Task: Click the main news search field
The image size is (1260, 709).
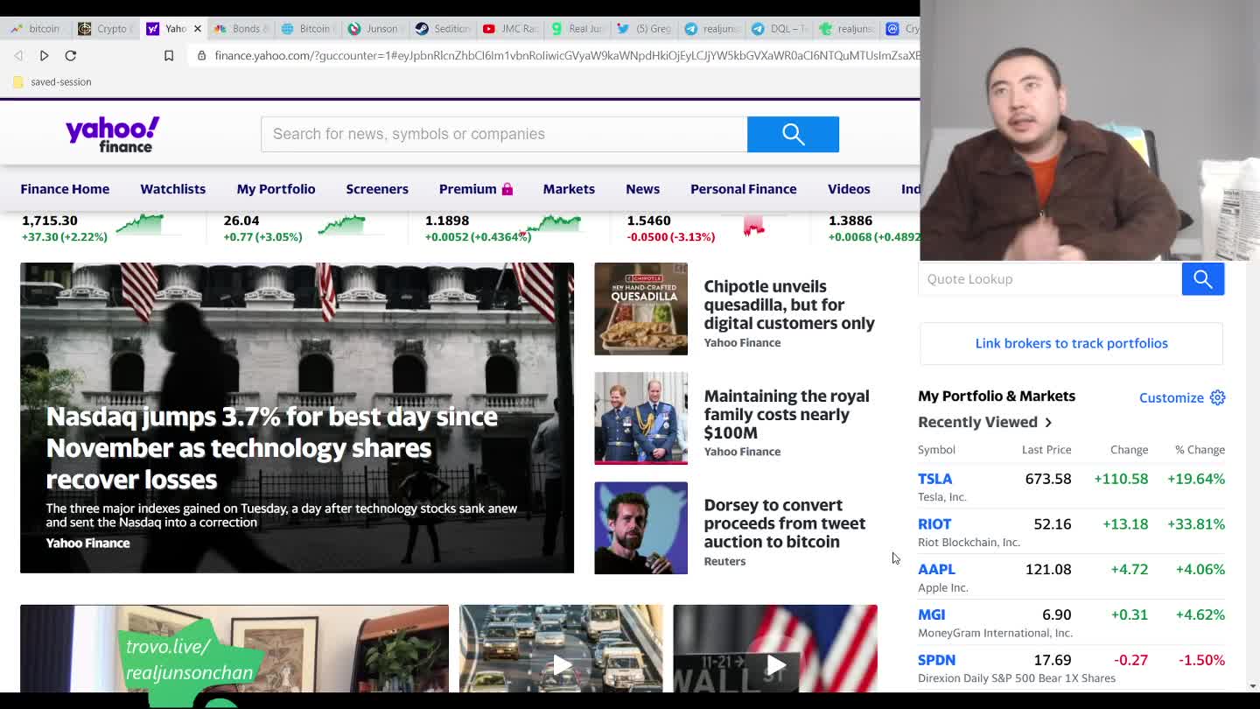Action: point(504,134)
